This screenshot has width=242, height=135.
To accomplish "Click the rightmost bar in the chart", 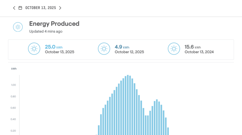I will [168, 131].
